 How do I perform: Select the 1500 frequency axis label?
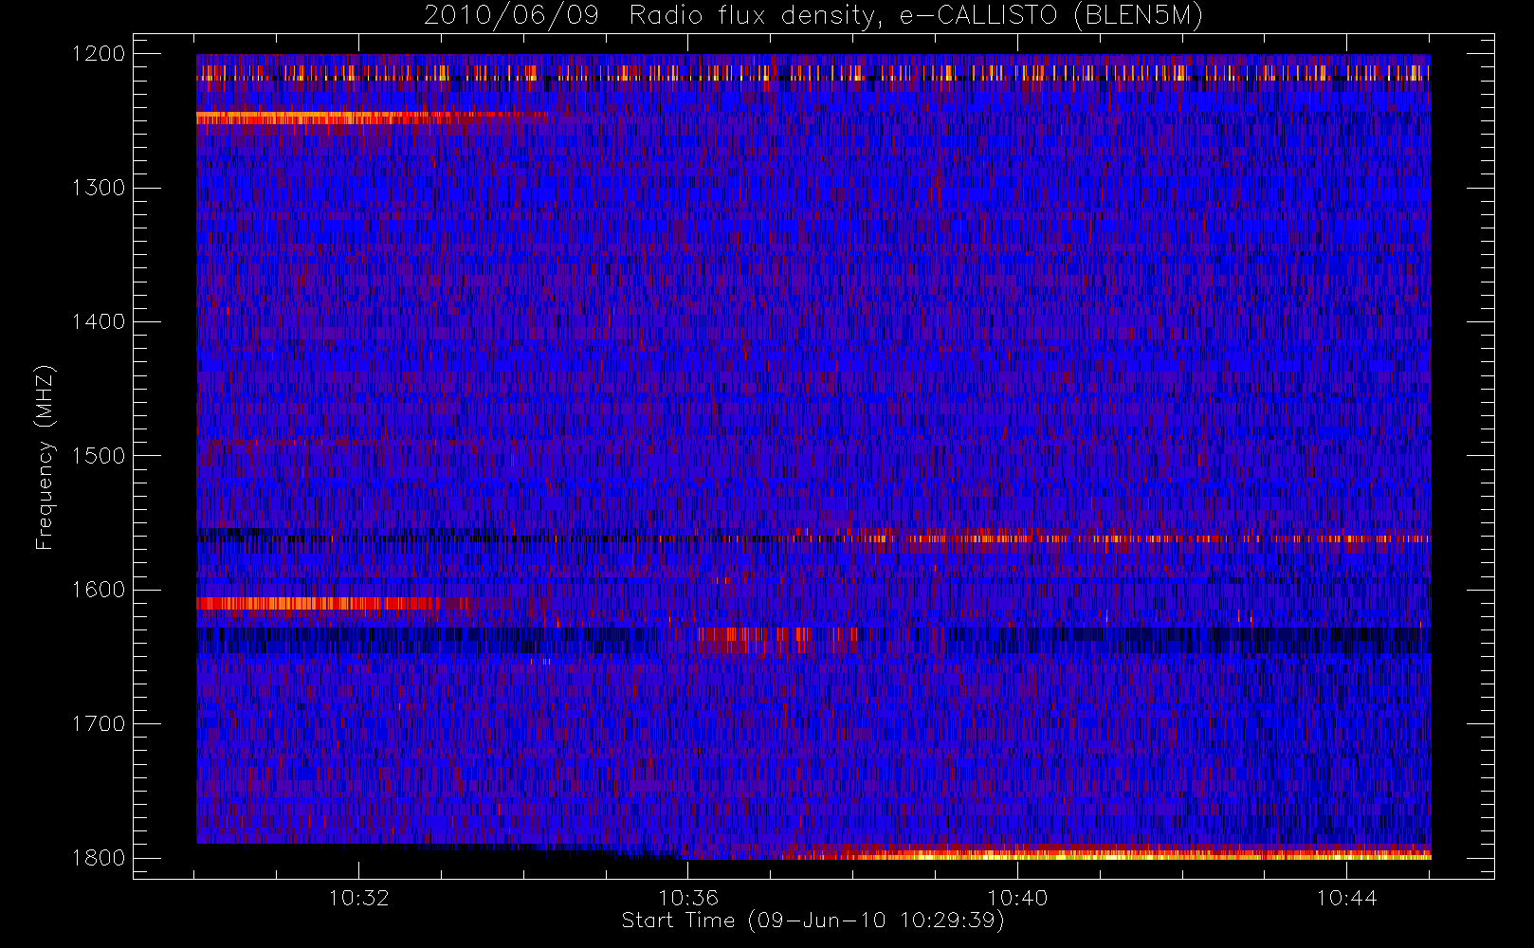pyautogui.click(x=99, y=456)
